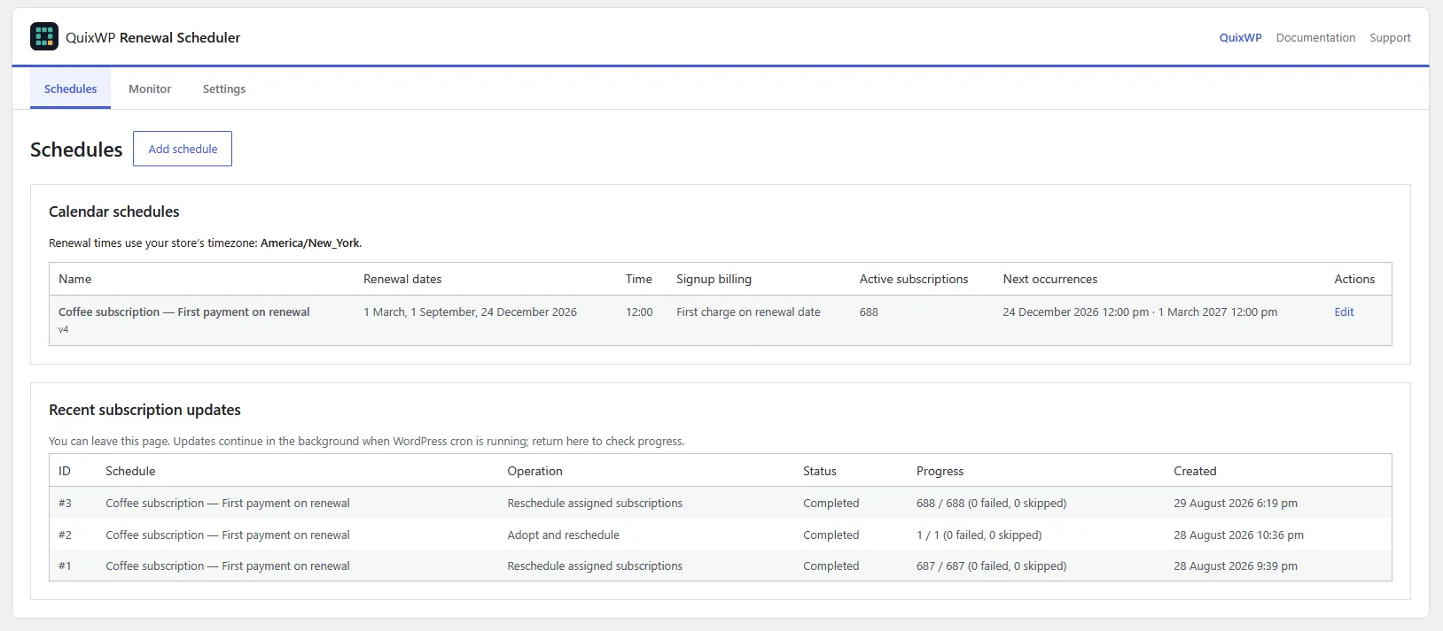The width and height of the screenshot is (1443, 631).
Task: Click the Created column header
Action: tap(1195, 471)
